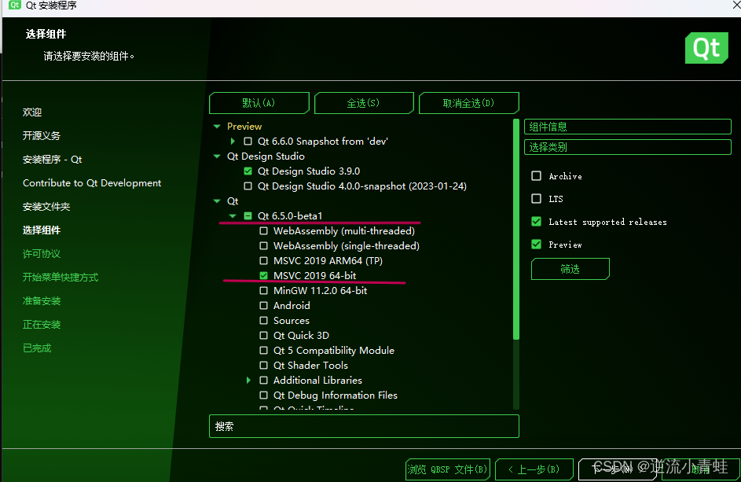Check the Qt Quick 3D checkbox
The height and width of the screenshot is (482, 741).
point(264,336)
